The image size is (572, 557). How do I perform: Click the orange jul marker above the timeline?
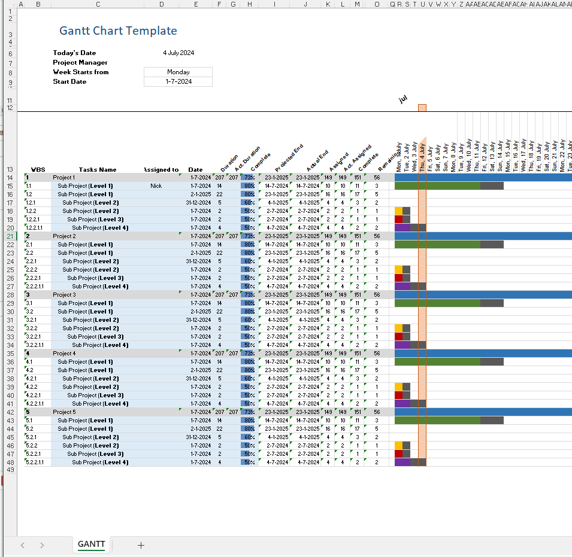tap(422, 106)
